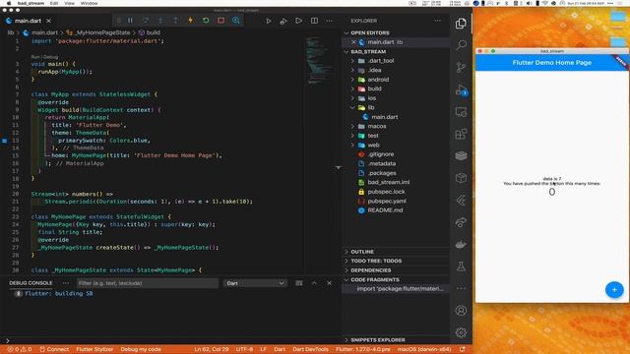Click the Run and Debug icon with bug
Image resolution: width=630 pixels, height=354 pixels.
pyautogui.click(x=283, y=21)
